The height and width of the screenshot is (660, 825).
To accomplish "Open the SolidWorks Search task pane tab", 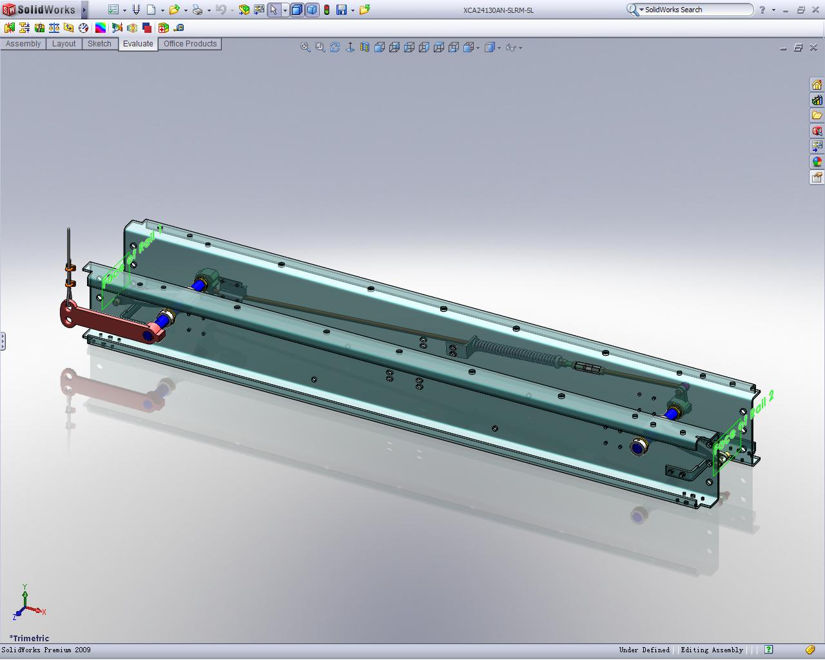I will click(x=817, y=131).
